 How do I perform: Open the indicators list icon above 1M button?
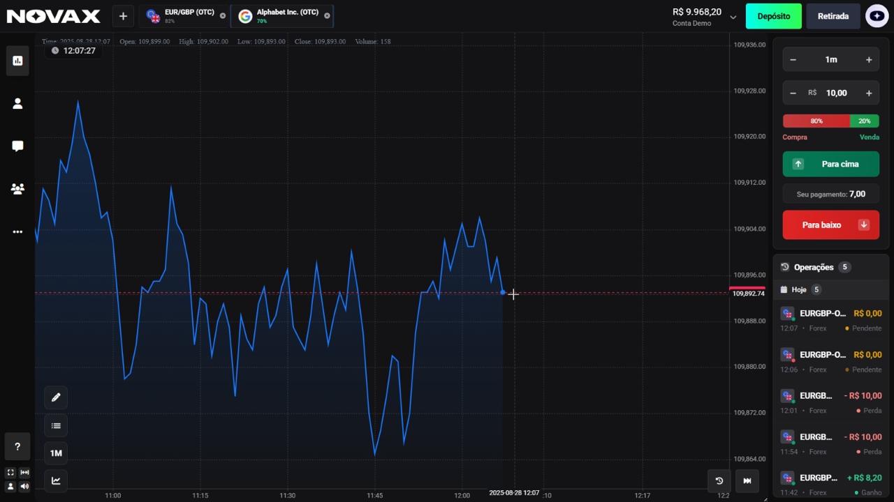click(x=56, y=425)
